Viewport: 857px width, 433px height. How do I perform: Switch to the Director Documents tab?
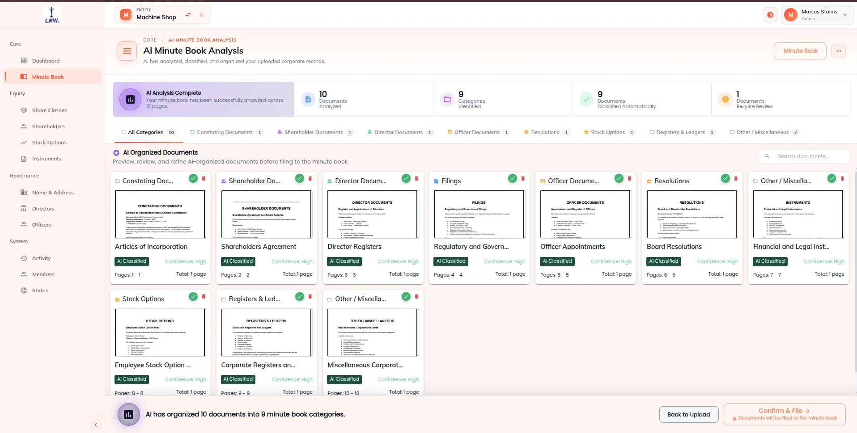click(400, 132)
